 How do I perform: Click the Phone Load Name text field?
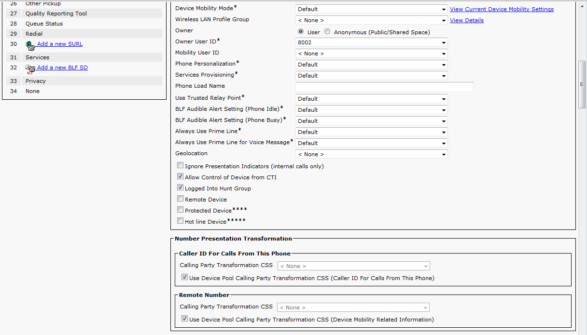pos(384,87)
